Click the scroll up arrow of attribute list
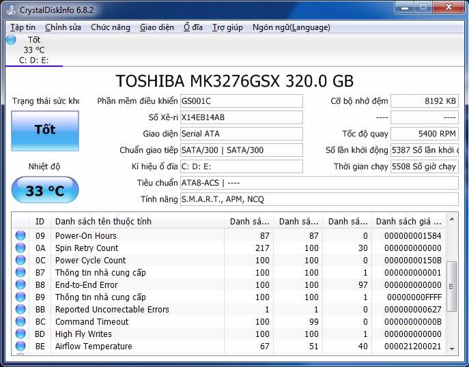The width and height of the screenshot is (469, 367). click(452, 220)
